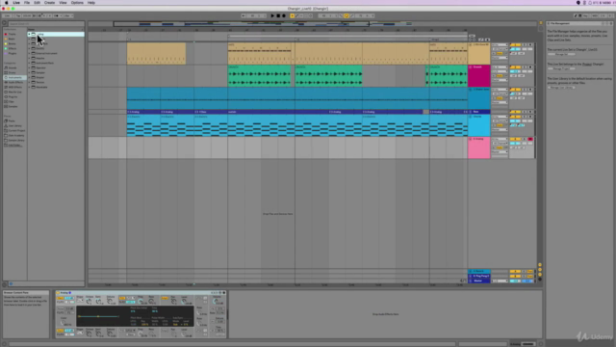Expand the External Instrument folder

tap(29, 53)
